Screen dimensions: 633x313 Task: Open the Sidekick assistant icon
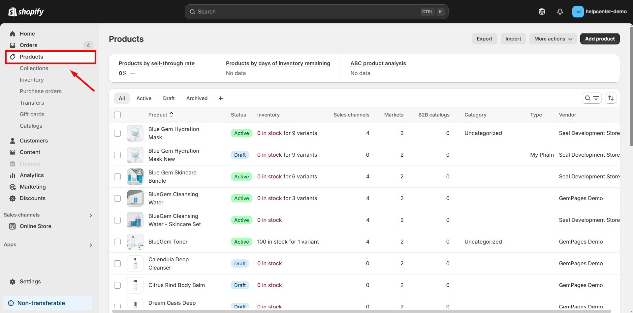coord(542,12)
